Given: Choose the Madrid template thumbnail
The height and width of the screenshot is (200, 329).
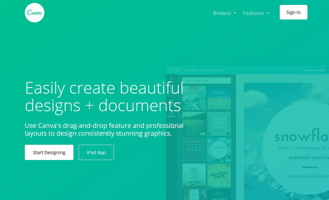Looking at the screenshot, I should point(219,98).
